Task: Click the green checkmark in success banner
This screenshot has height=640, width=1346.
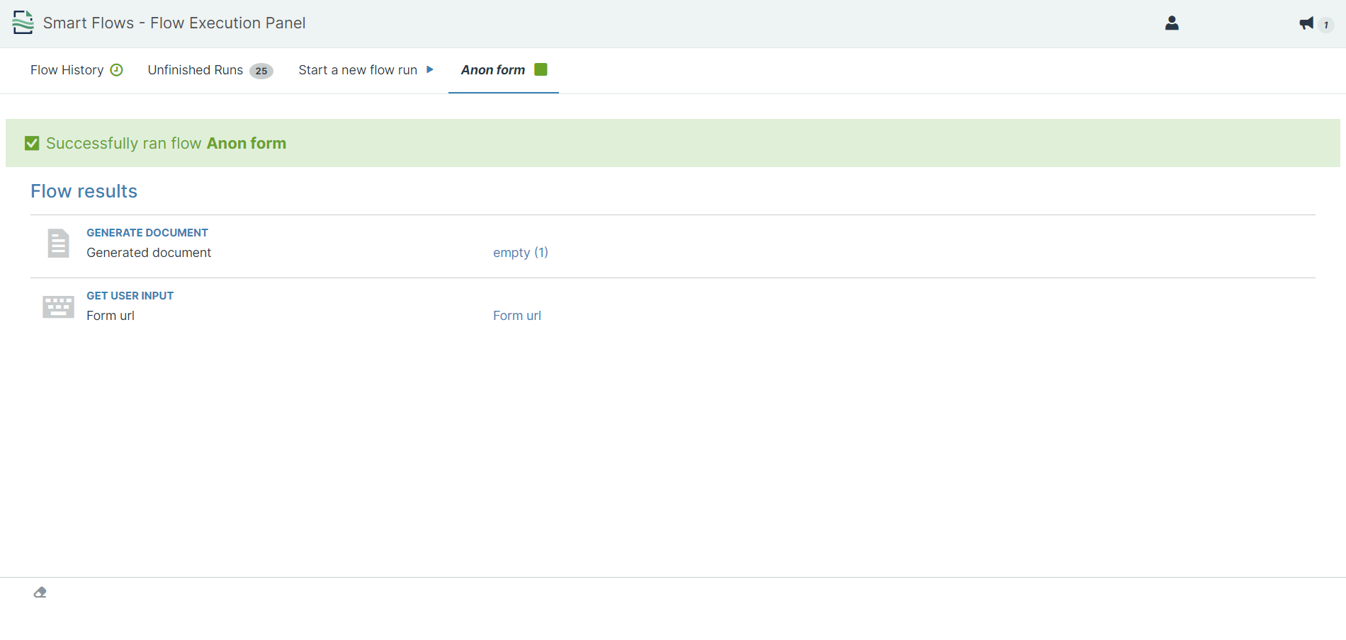Action: [x=32, y=144]
